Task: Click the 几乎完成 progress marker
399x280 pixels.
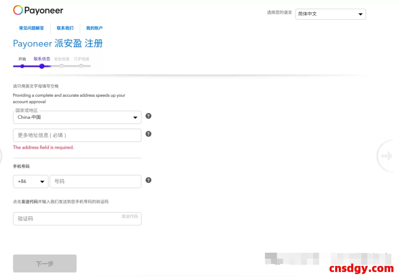Action: coord(82,66)
